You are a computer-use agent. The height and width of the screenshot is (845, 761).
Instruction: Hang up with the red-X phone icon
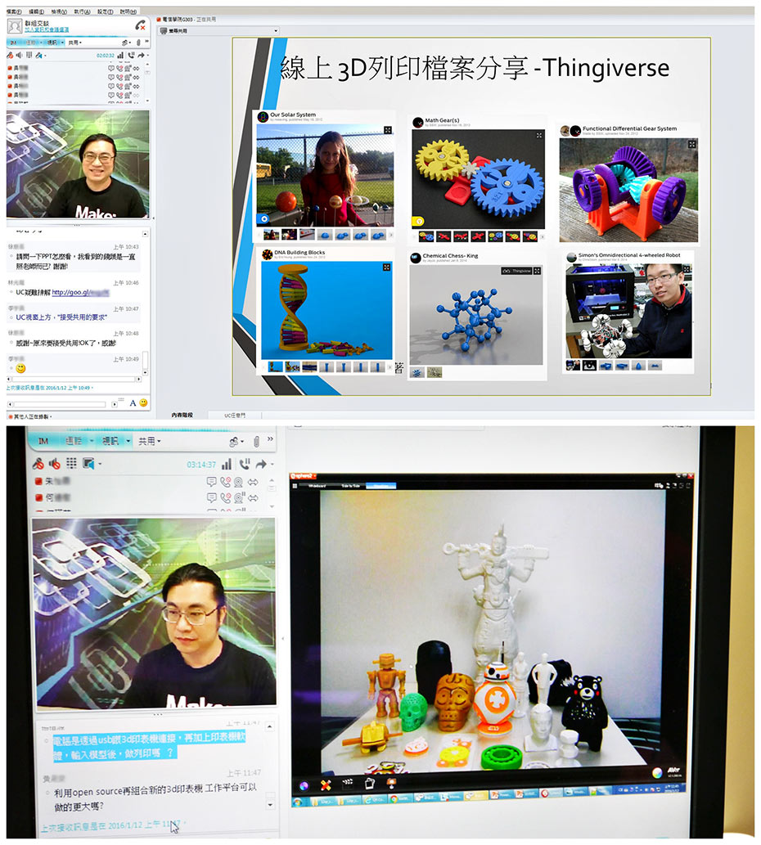click(x=140, y=25)
